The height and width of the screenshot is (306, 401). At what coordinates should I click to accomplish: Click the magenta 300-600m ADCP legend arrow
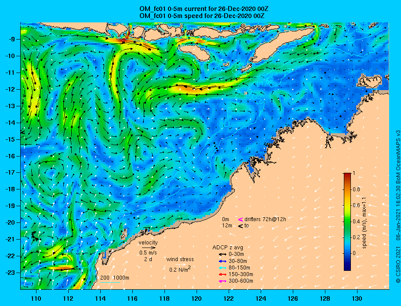pos(222,281)
